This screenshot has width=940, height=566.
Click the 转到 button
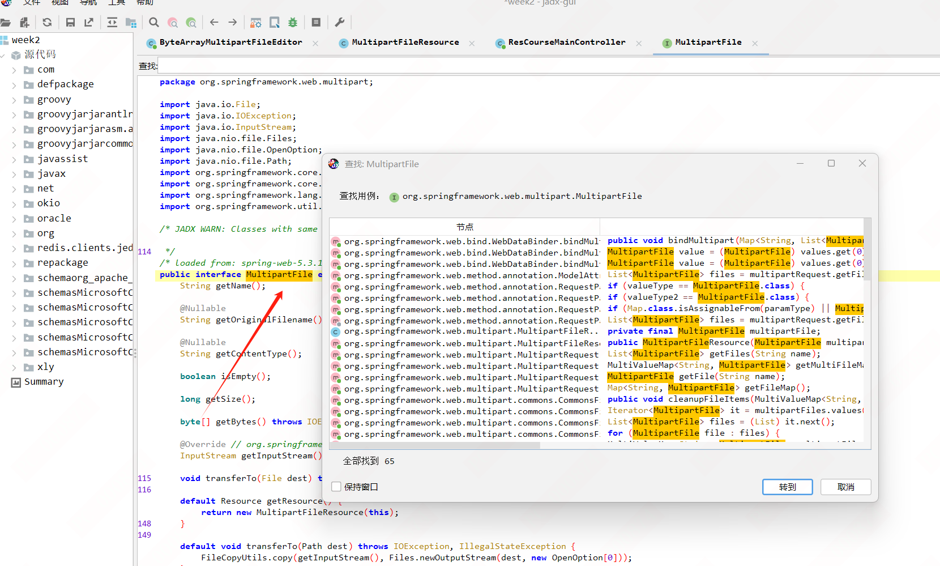[x=787, y=487]
